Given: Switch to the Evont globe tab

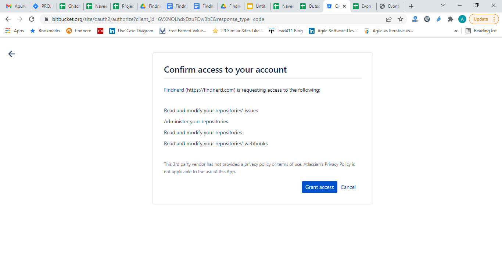Looking at the screenshot, I should click(x=390, y=6).
